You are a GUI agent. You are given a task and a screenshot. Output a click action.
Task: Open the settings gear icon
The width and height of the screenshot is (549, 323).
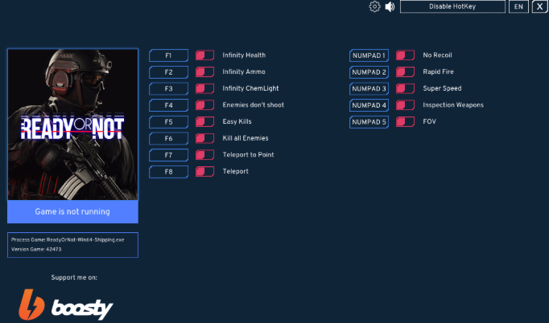pyautogui.click(x=374, y=6)
